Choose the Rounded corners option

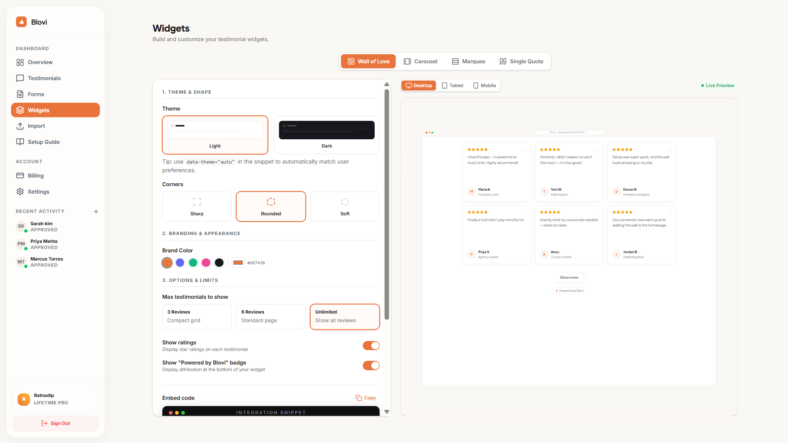tap(271, 206)
